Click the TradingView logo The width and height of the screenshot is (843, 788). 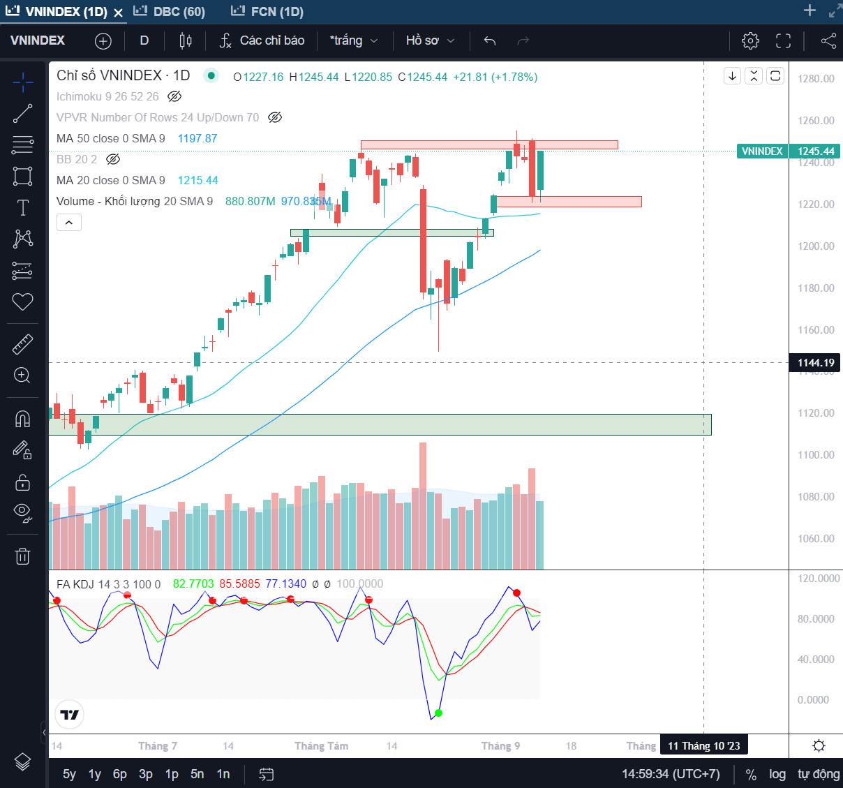[x=70, y=715]
